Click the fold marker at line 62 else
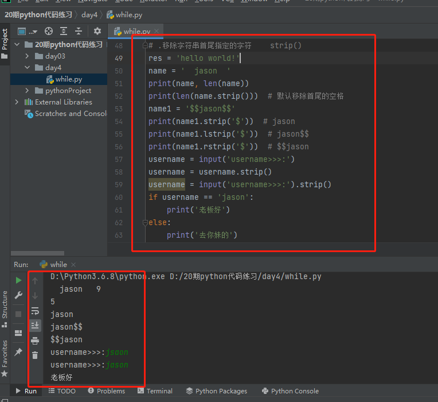Screen dimensions: 438x402 pyautogui.click(x=145, y=223)
